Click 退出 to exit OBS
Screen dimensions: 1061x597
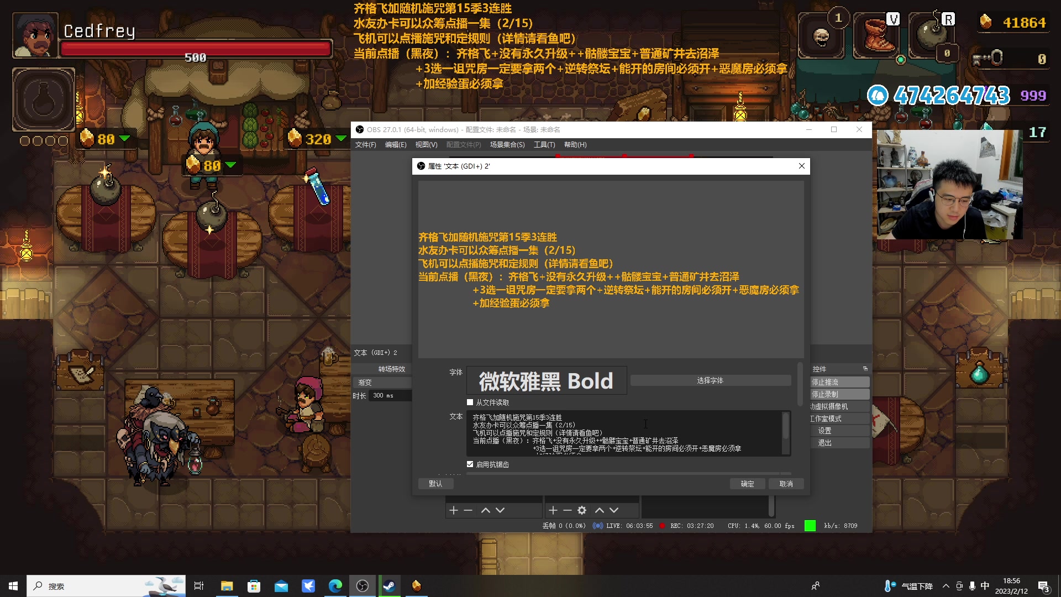839,443
